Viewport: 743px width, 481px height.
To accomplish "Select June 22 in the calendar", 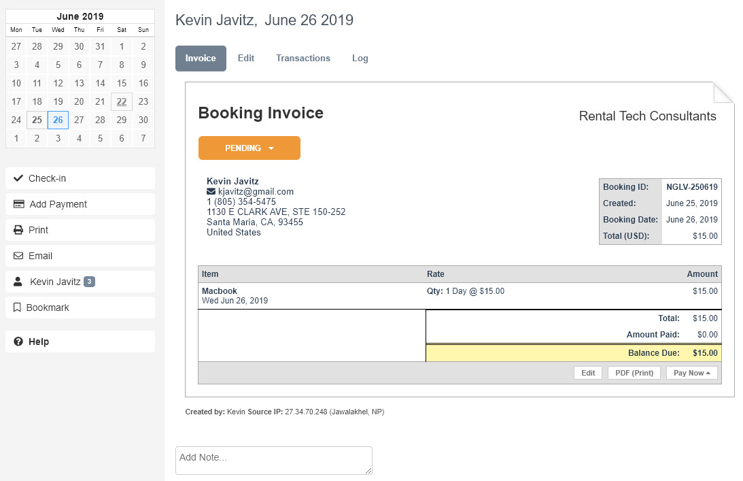I will tap(122, 101).
